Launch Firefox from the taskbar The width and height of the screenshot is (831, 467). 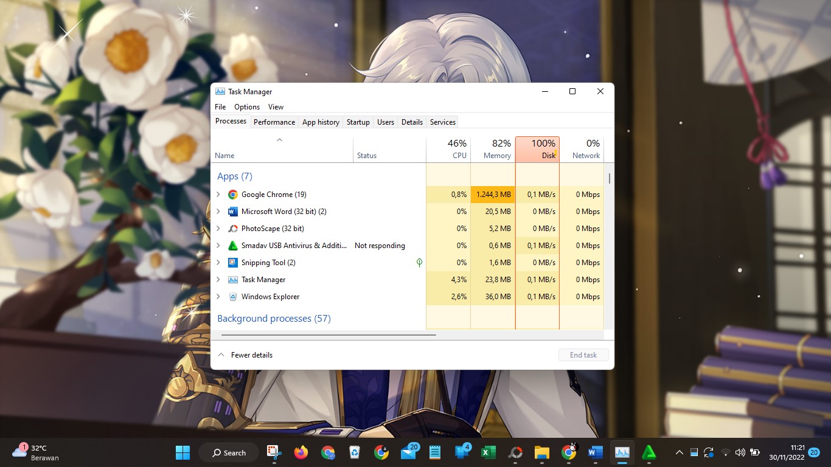tap(301, 452)
